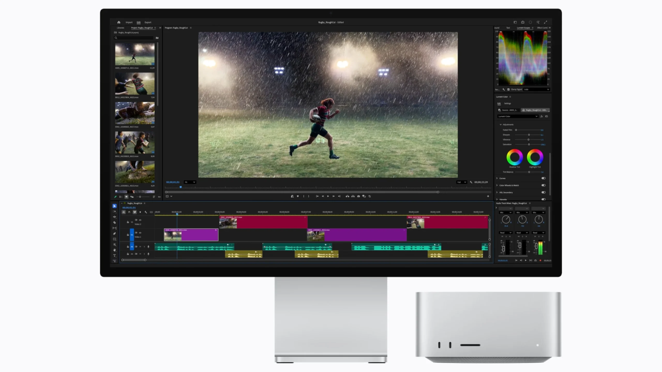
Task: Open the Import tab
Action: (129, 22)
